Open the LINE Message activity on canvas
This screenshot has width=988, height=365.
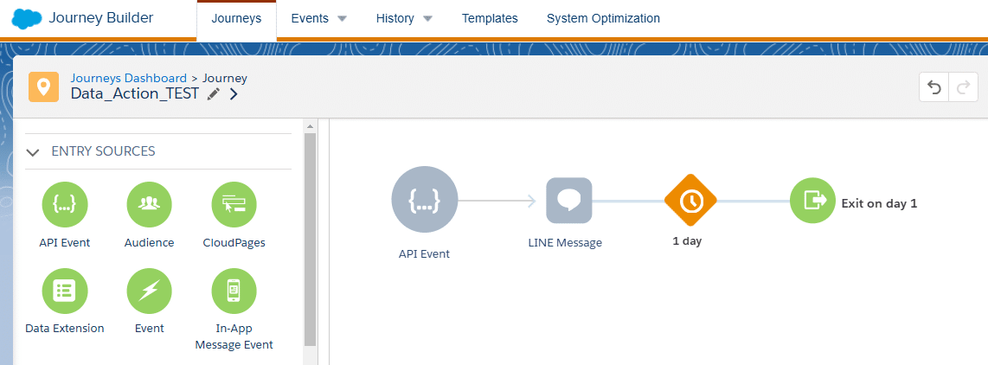point(569,201)
